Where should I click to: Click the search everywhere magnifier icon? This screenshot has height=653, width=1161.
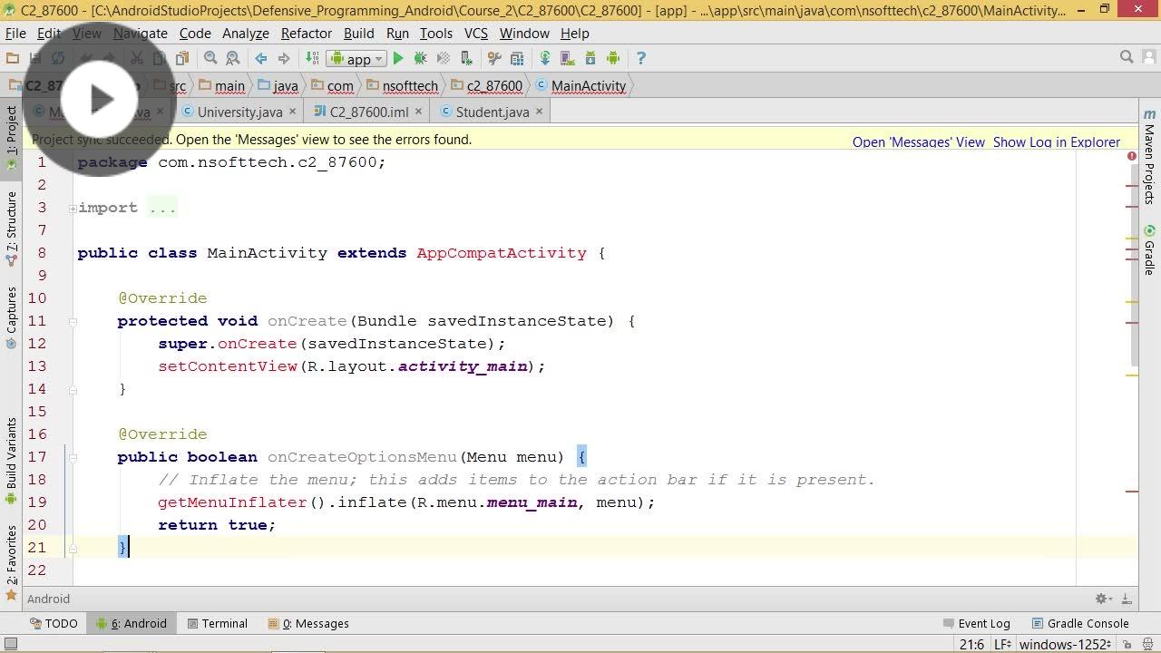click(1127, 57)
